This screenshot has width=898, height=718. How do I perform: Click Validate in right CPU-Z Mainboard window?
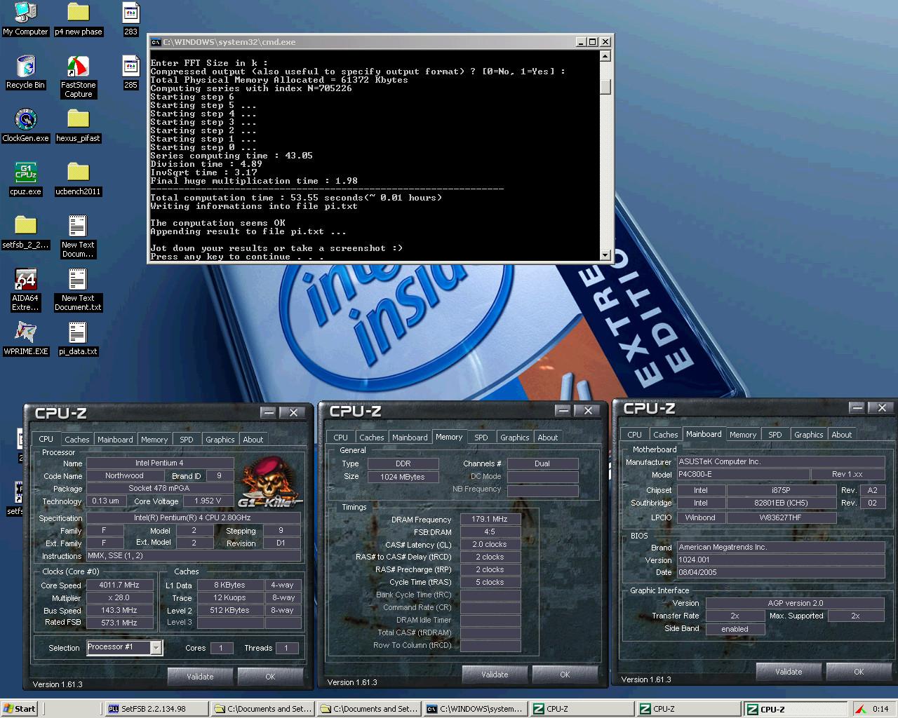[x=789, y=672]
